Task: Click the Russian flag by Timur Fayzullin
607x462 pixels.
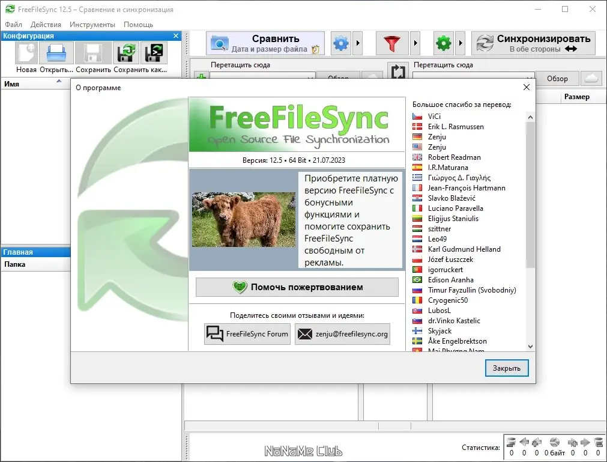Action: point(417,290)
